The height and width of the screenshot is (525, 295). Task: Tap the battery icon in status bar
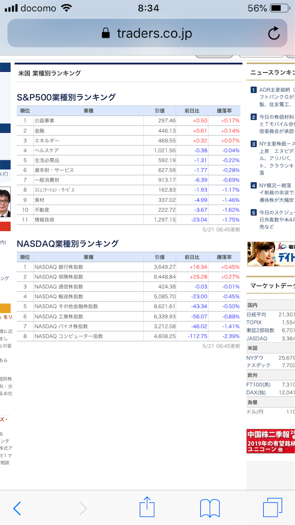point(280,8)
